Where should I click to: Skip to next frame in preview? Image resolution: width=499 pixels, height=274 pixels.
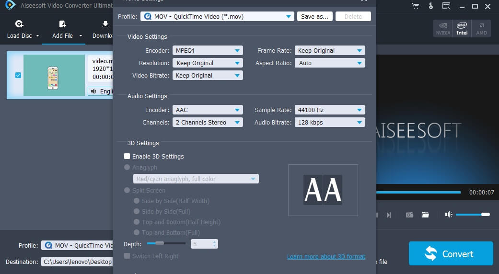(389, 215)
